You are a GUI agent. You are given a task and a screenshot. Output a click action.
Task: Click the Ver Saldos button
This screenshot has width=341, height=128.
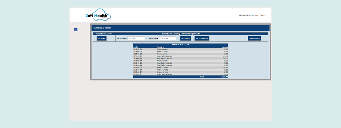tap(102, 38)
